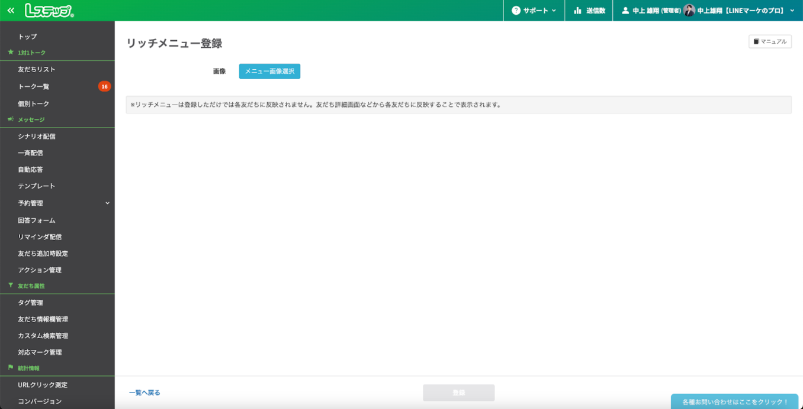The image size is (803, 409).
Task: Click the star icon beside 1対1トーク
Action: (x=11, y=53)
